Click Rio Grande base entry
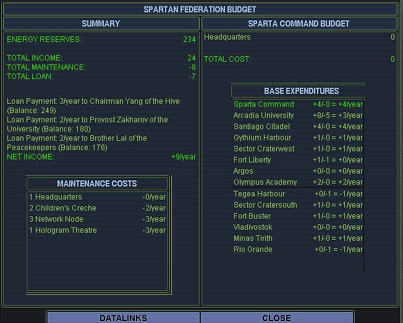The width and height of the screenshot is (403, 323). point(298,250)
